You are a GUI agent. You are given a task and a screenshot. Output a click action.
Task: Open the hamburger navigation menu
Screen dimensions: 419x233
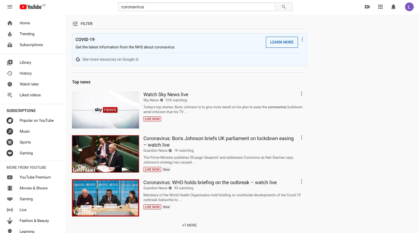pyautogui.click(x=10, y=7)
